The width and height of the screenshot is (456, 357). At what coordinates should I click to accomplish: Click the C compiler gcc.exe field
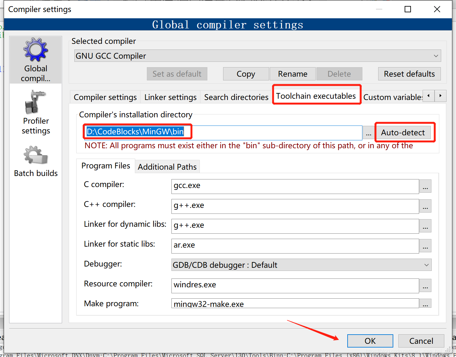(x=295, y=186)
